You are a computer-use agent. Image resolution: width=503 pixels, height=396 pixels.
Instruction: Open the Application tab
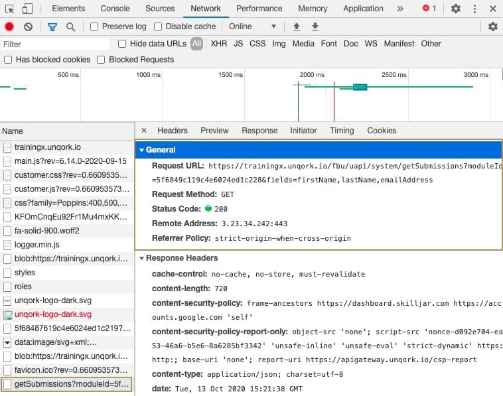363,9
